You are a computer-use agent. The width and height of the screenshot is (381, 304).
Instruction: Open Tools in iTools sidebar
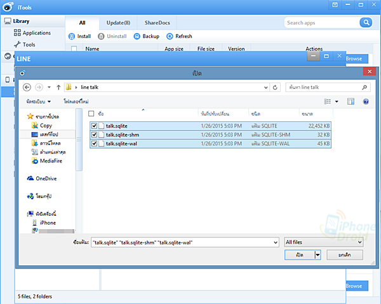tap(25, 44)
